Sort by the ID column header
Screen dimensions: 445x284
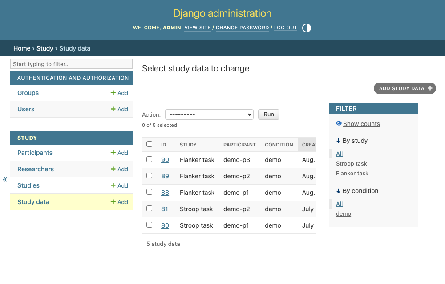coord(163,145)
